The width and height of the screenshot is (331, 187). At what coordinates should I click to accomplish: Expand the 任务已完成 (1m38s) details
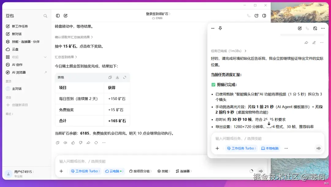point(229,51)
